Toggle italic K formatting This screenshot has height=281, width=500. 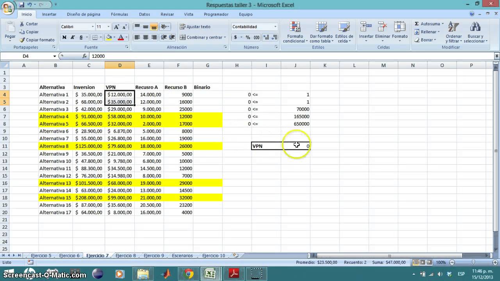click(x=73, y=37)
